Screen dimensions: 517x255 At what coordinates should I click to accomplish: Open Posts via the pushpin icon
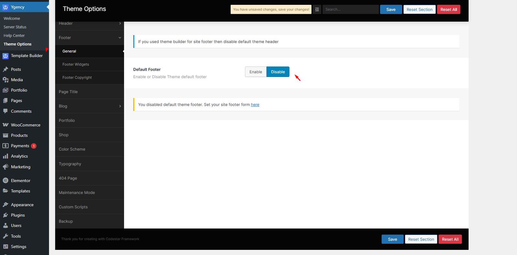point(5,69)
